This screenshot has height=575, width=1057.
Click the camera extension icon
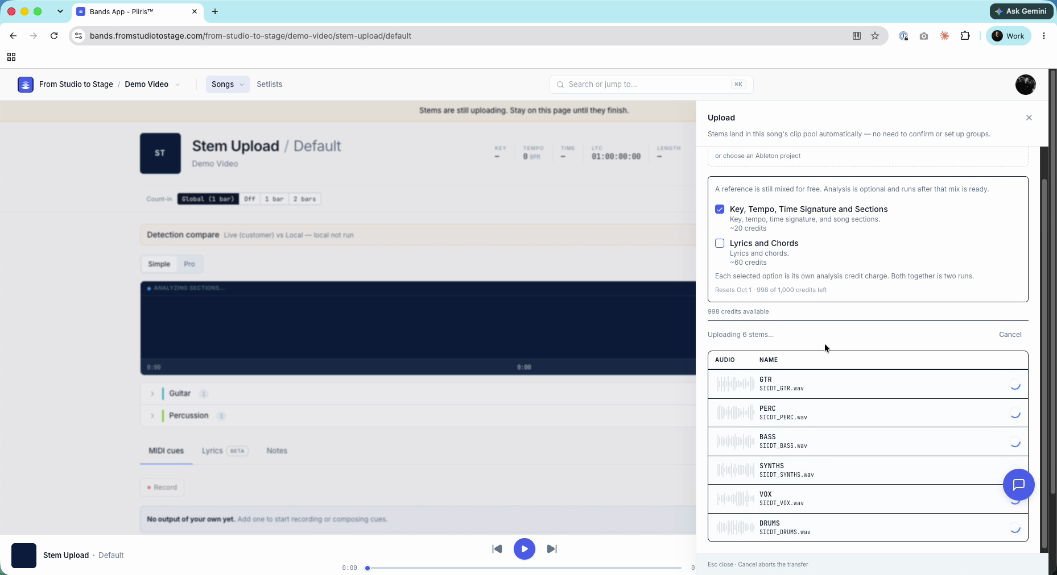(x=924, y=36)
